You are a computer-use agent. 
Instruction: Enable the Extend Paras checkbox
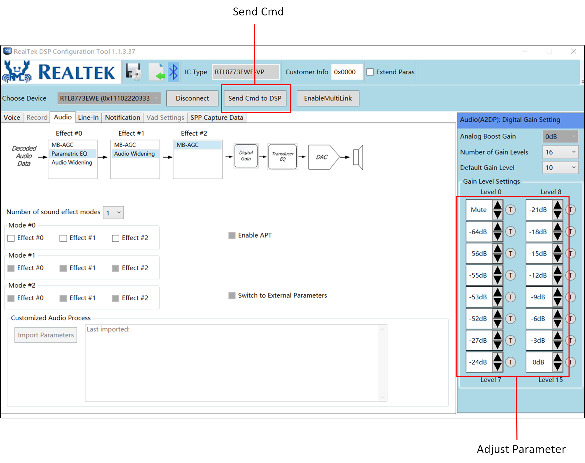pos(370,72)
